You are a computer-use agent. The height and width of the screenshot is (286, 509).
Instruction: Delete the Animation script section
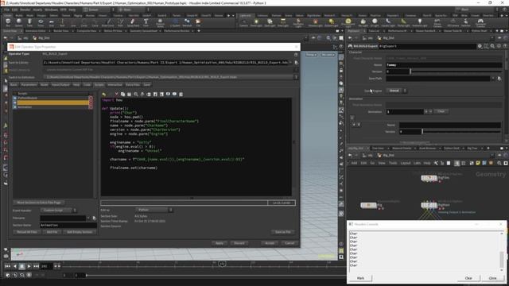coord(91,107)
